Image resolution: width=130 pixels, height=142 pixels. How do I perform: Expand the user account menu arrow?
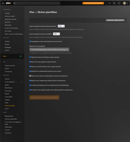[127, 3]
